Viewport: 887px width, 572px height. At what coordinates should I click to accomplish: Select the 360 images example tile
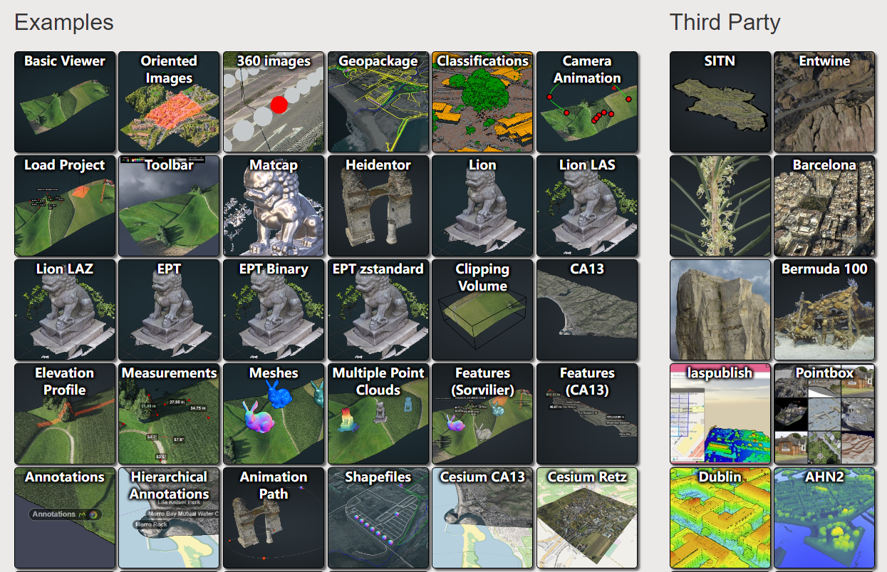tap(274, 102)
